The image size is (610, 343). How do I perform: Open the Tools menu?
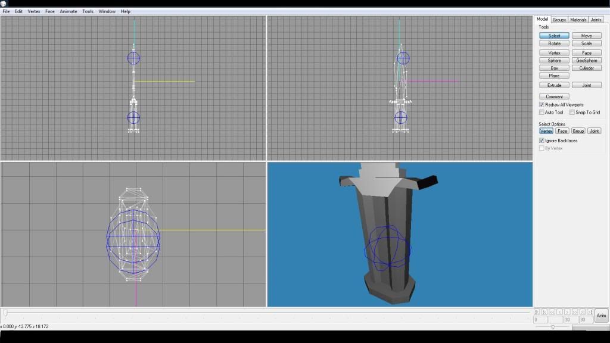pyautogui.click(x=88, y=11)
